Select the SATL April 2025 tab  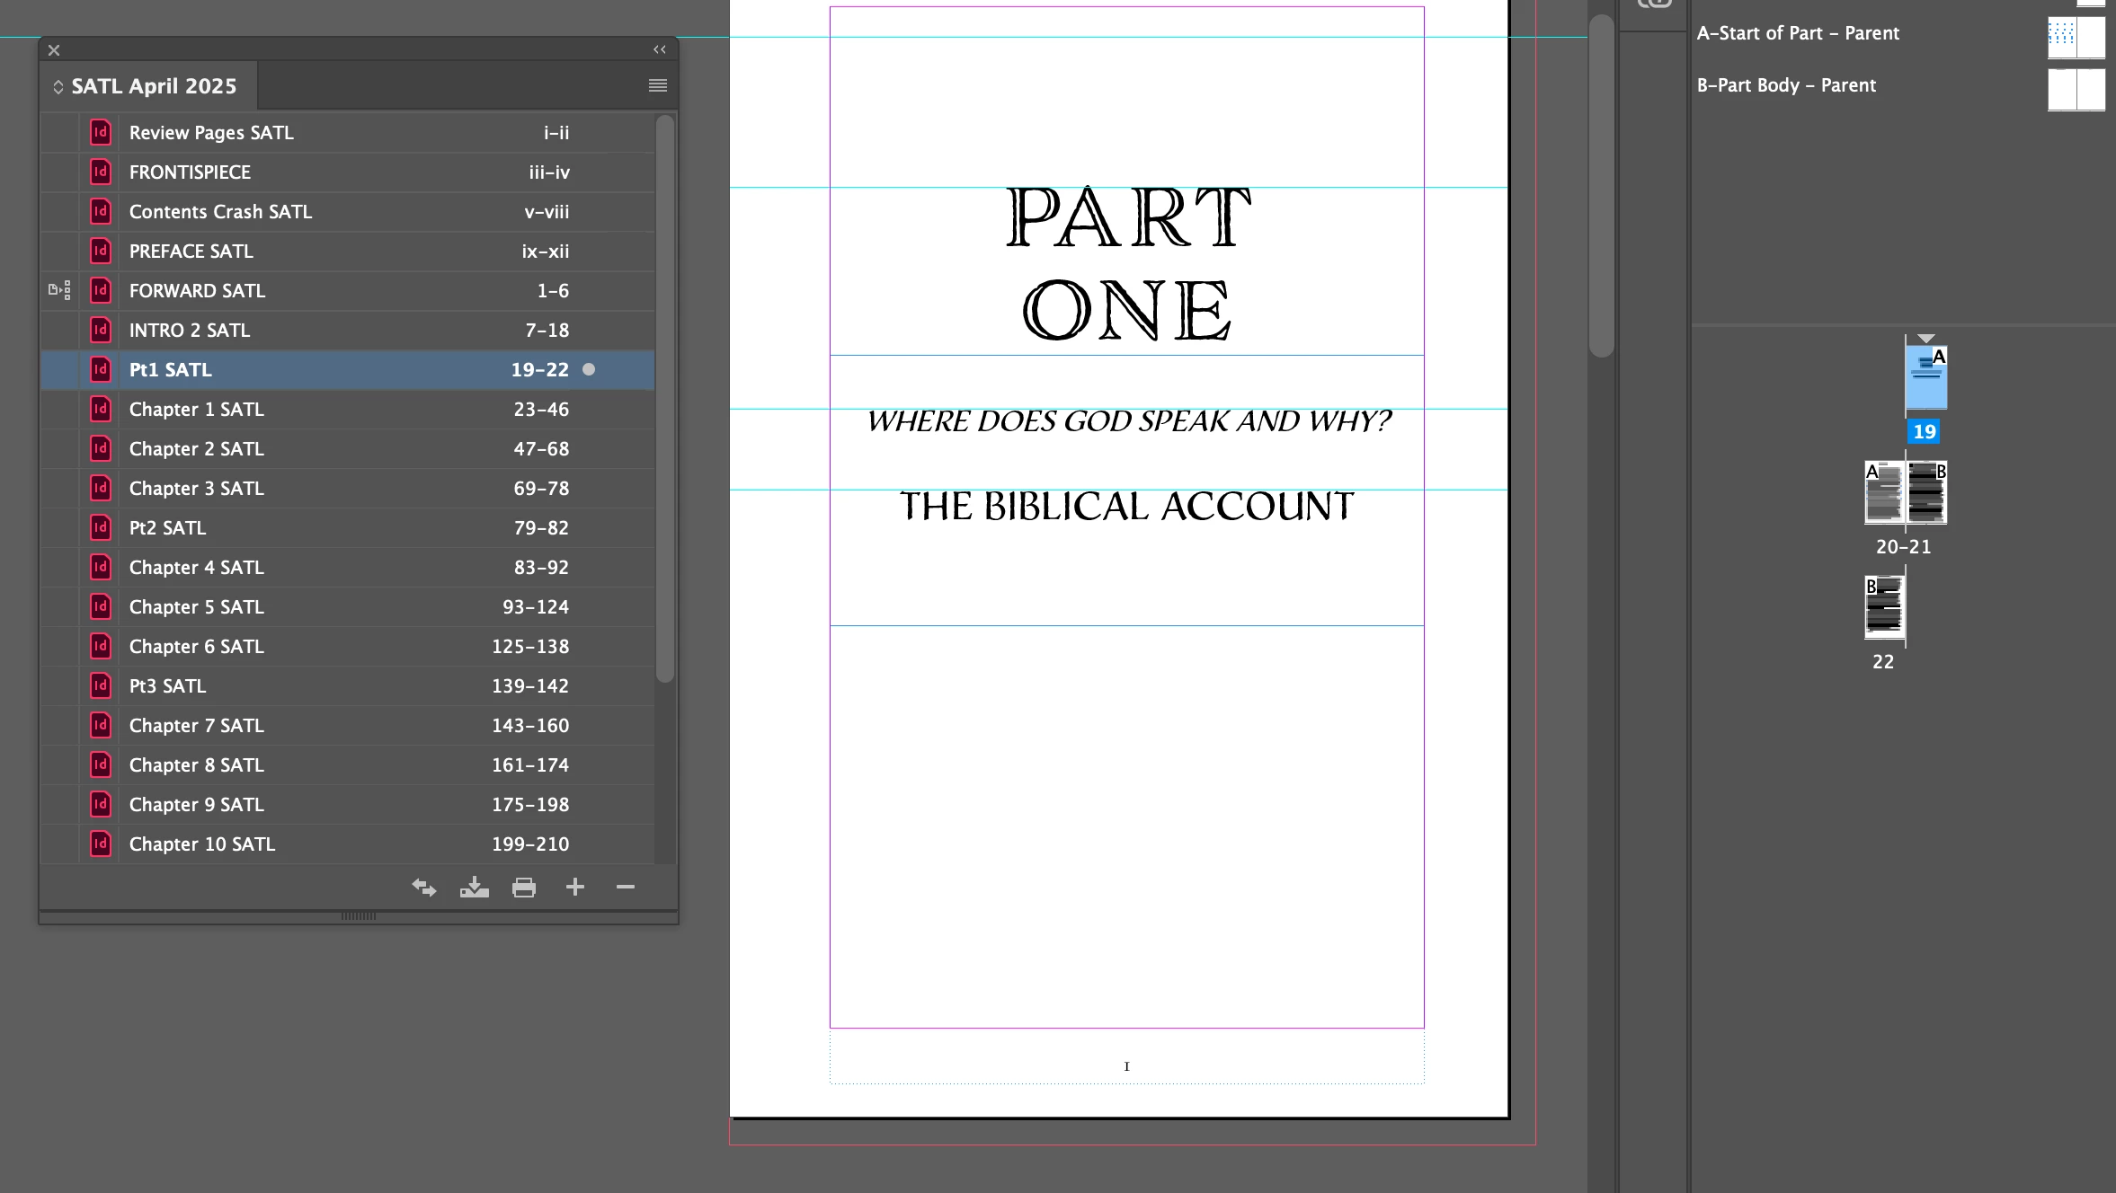click(153, 86)
